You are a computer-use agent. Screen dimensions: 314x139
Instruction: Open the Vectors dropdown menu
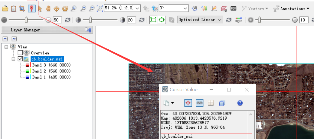255,8
